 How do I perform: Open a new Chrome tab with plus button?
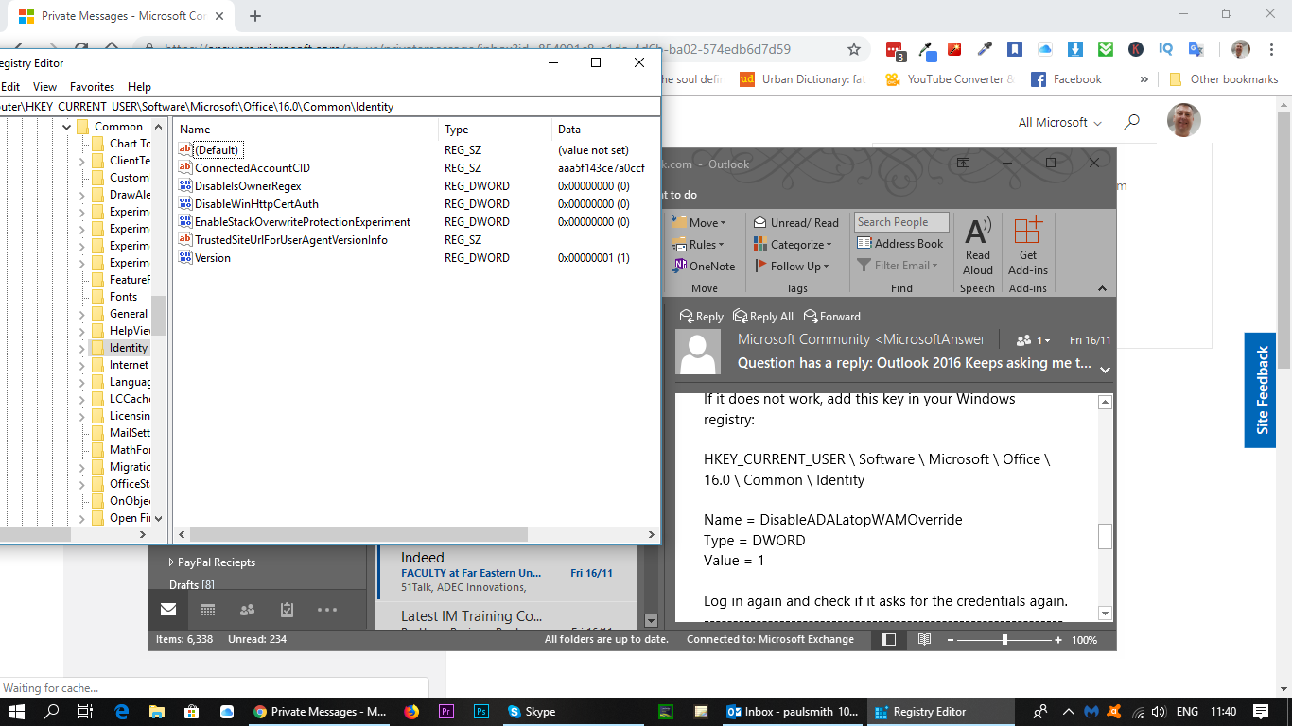[255, 16]
